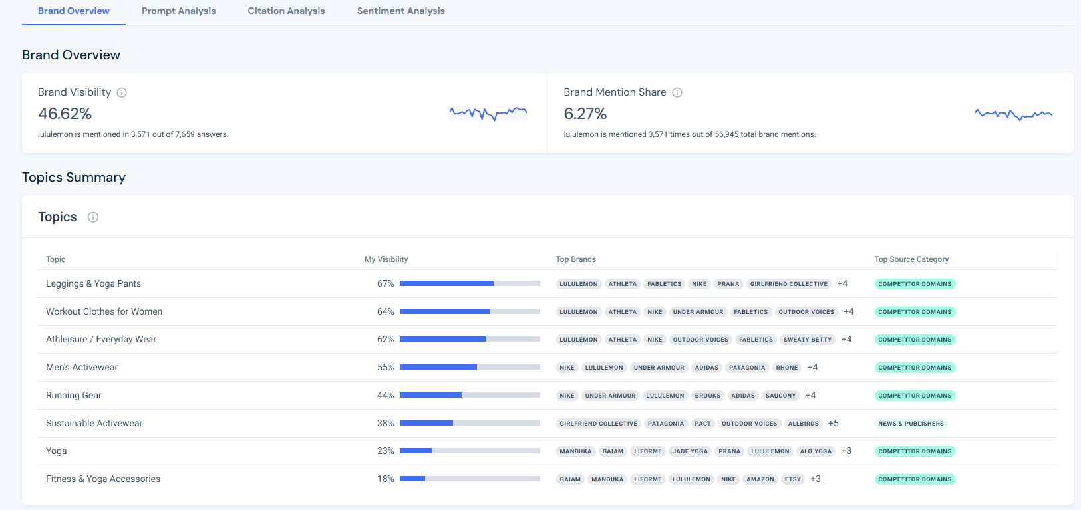Click ALLBIRDS tag in Sustainable Activewear row
1081x510 pixels.
pos(804,424)
